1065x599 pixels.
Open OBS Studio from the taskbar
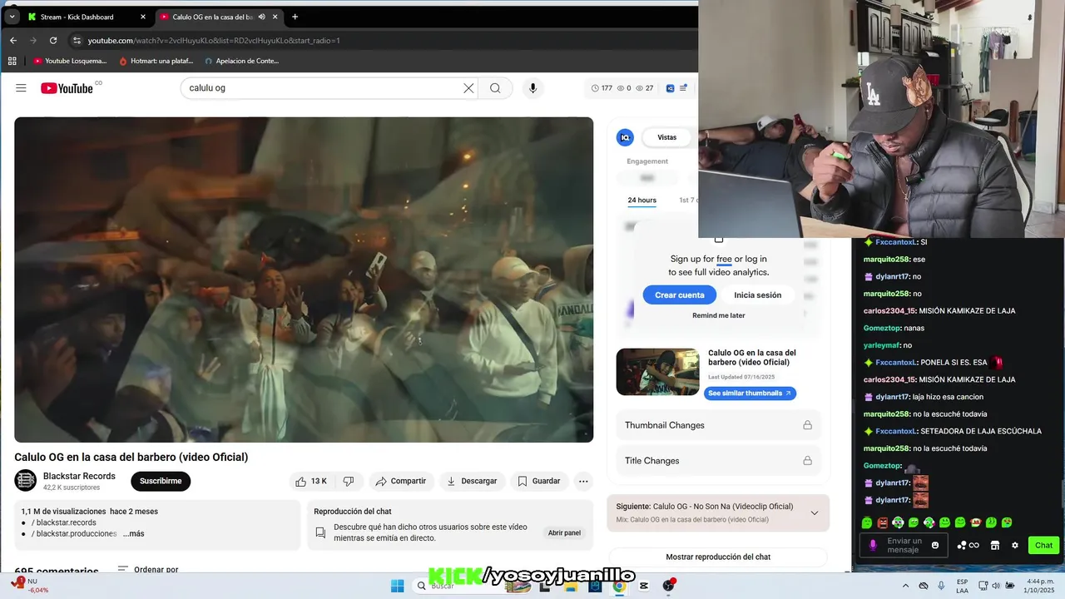tap(668, 586)
